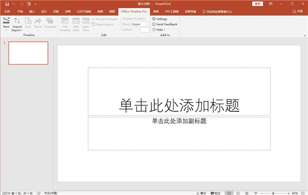This screenshot has height=195, width=308.
Task: Switch to the 帮助 tab
Action: (156, 12)
